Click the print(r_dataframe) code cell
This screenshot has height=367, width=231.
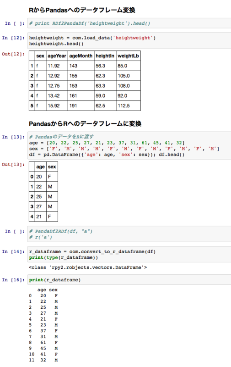(x=129, y=280)
